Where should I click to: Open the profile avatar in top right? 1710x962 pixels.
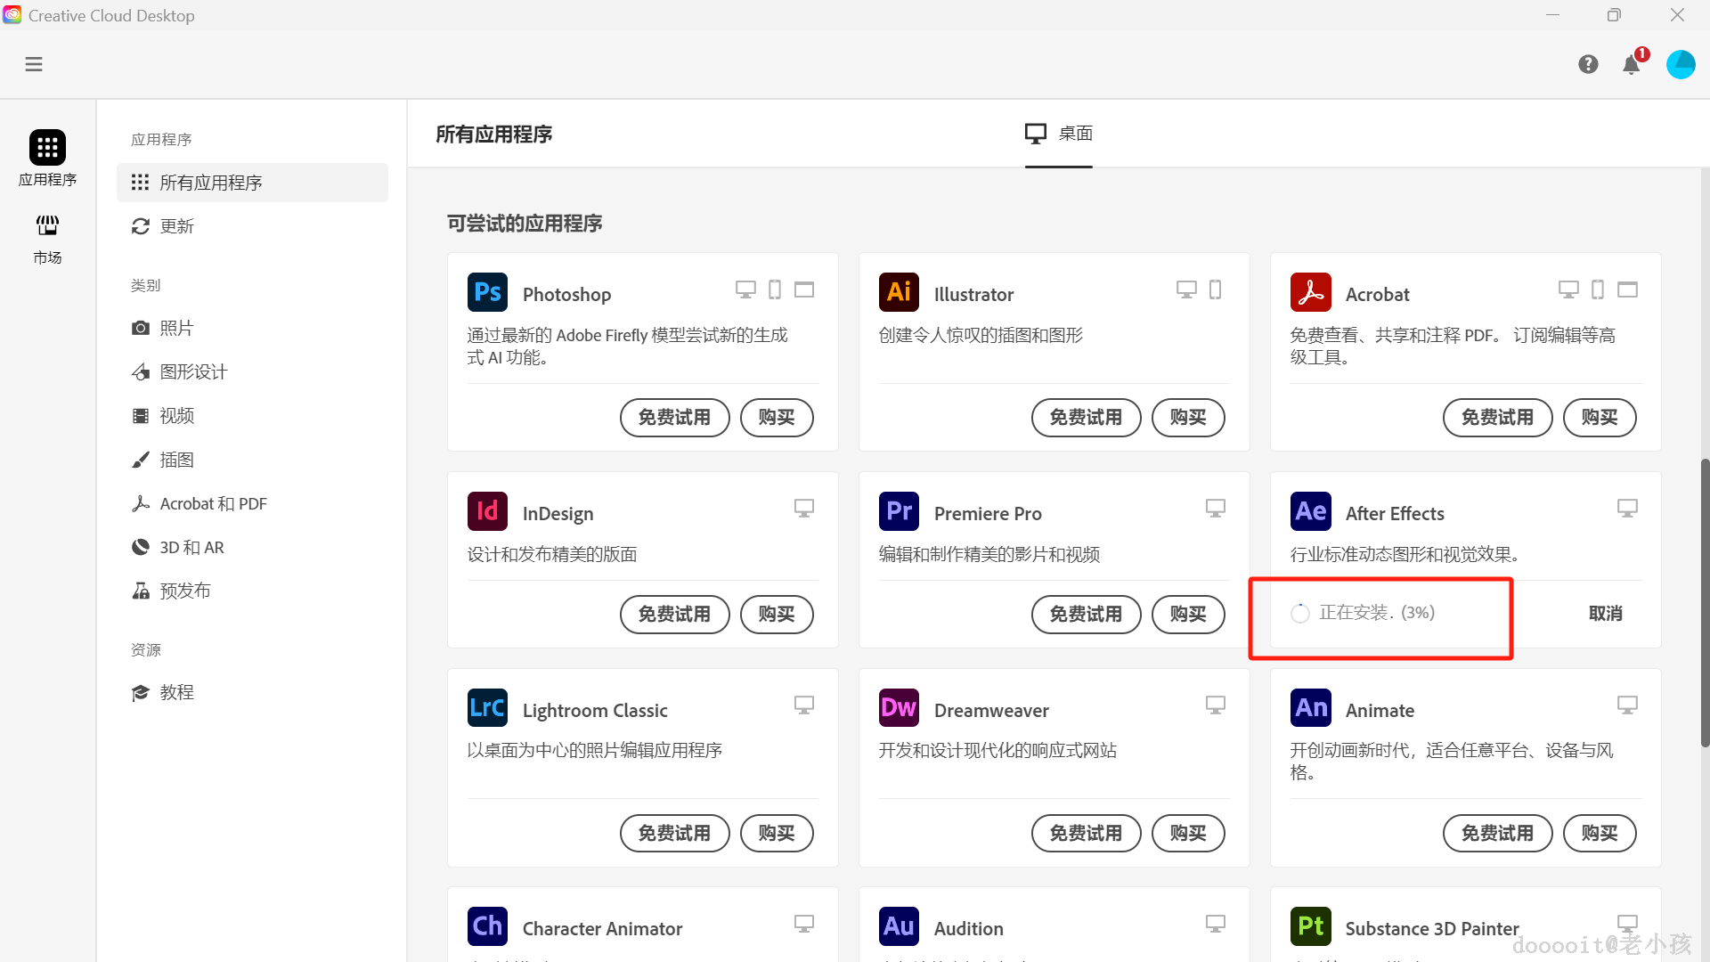pyautogui.click(x=1681, y=64)
